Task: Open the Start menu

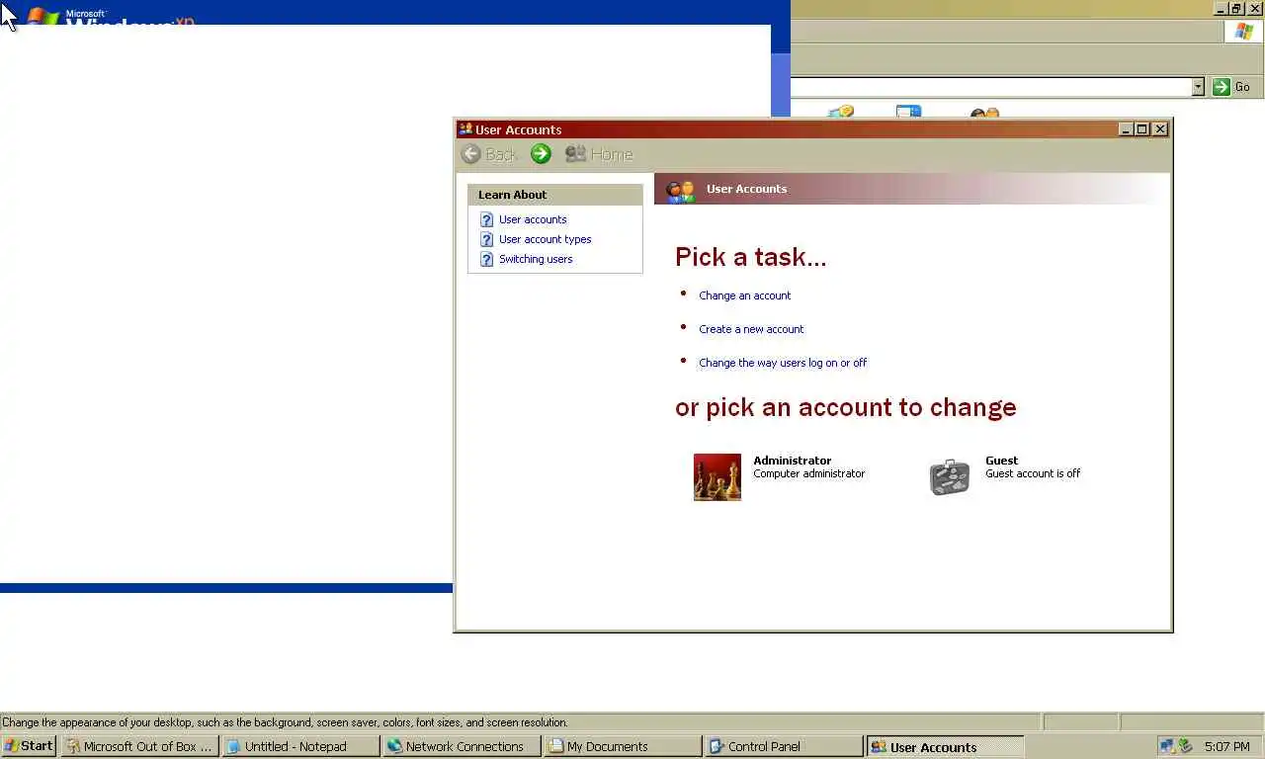Action: 29,746
